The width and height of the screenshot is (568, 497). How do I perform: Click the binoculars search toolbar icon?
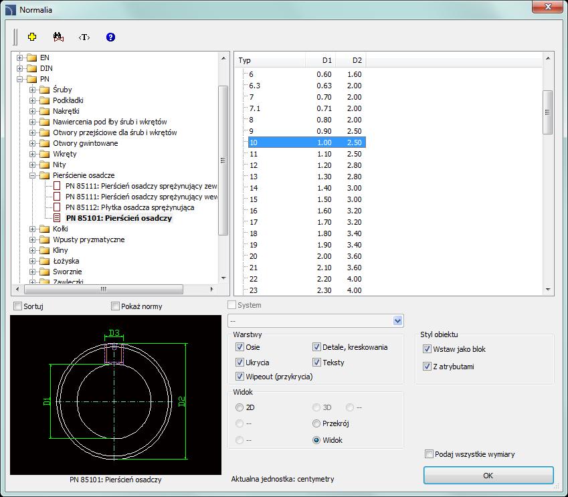[58, 37]
